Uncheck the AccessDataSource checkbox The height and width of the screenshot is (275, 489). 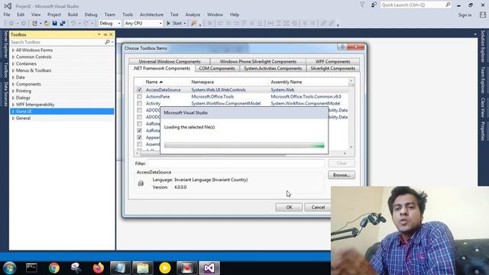click(x=139, y=90)
